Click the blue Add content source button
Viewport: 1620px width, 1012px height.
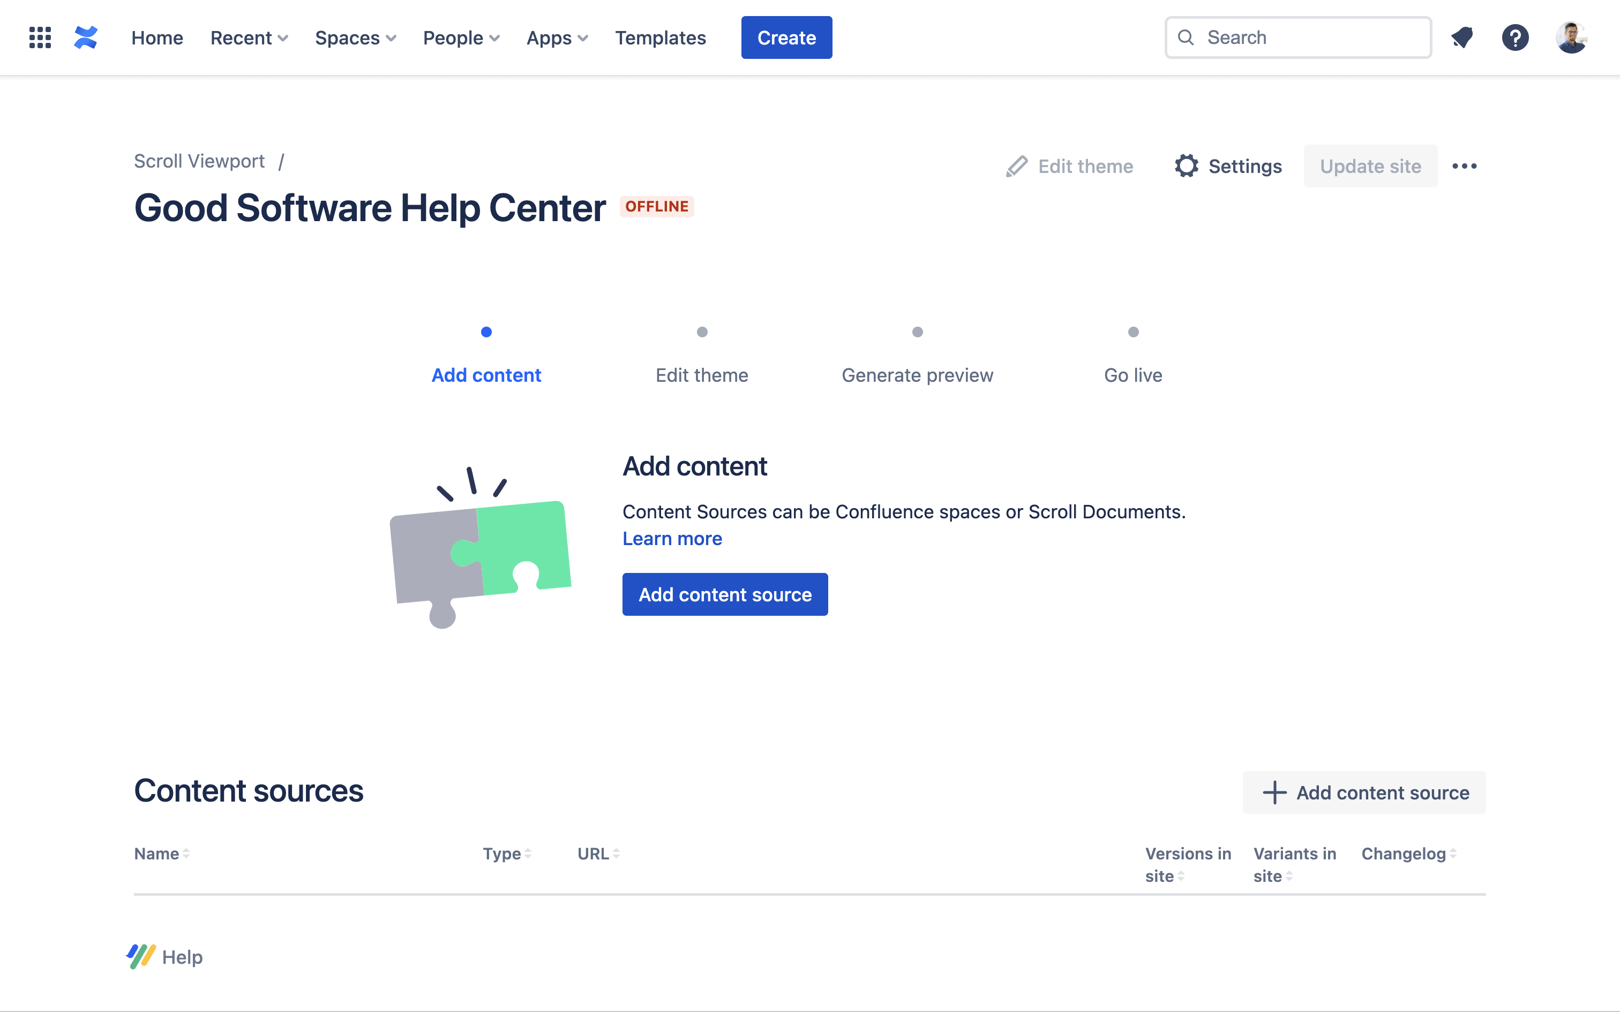[725, 594]
